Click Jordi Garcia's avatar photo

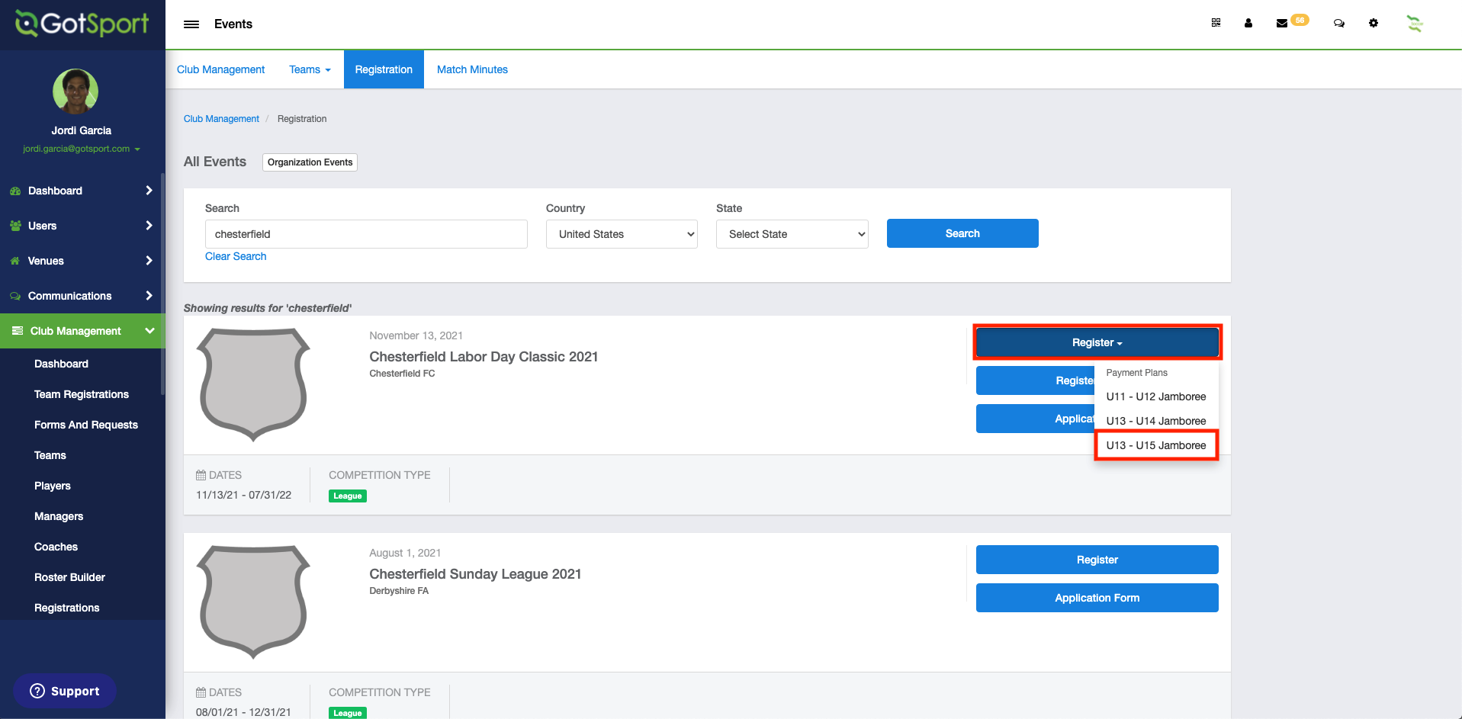pyautogui.click(x=76, y=91)
